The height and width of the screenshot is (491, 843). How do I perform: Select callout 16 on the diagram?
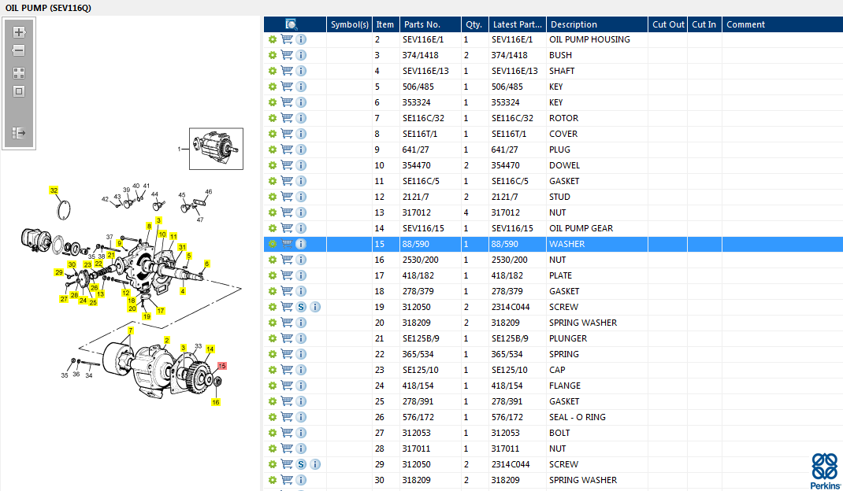click(x=216, y=402)
